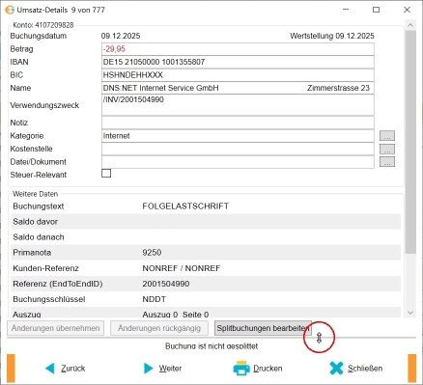Toggle the Steuer-Relevant checkbox
Viewport: 423px width, 385px height.
point(106,174)
